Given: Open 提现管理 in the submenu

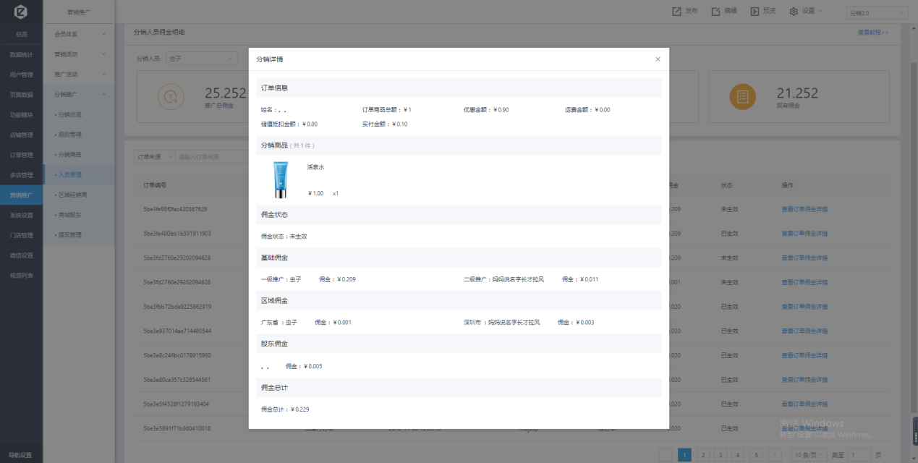Looking at the screenshot, I should (x=69, y=235).
